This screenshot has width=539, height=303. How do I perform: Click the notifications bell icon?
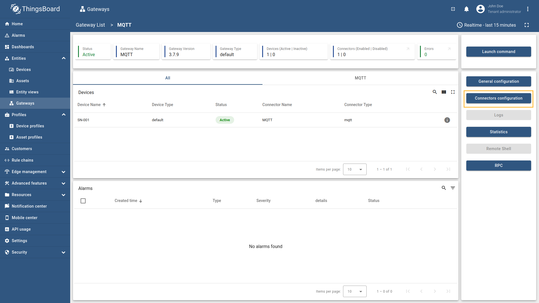point(466,9)
